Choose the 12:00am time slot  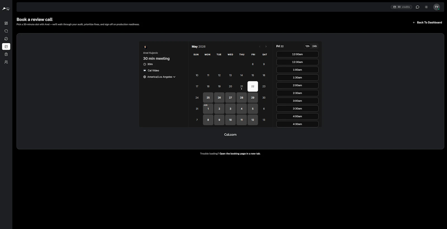tap(298, 54)
